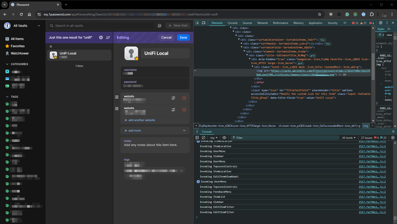Viewport: 397px width, 224px height.
Task: Open the All levels log dropdown
Action: (x=349, y=138)
